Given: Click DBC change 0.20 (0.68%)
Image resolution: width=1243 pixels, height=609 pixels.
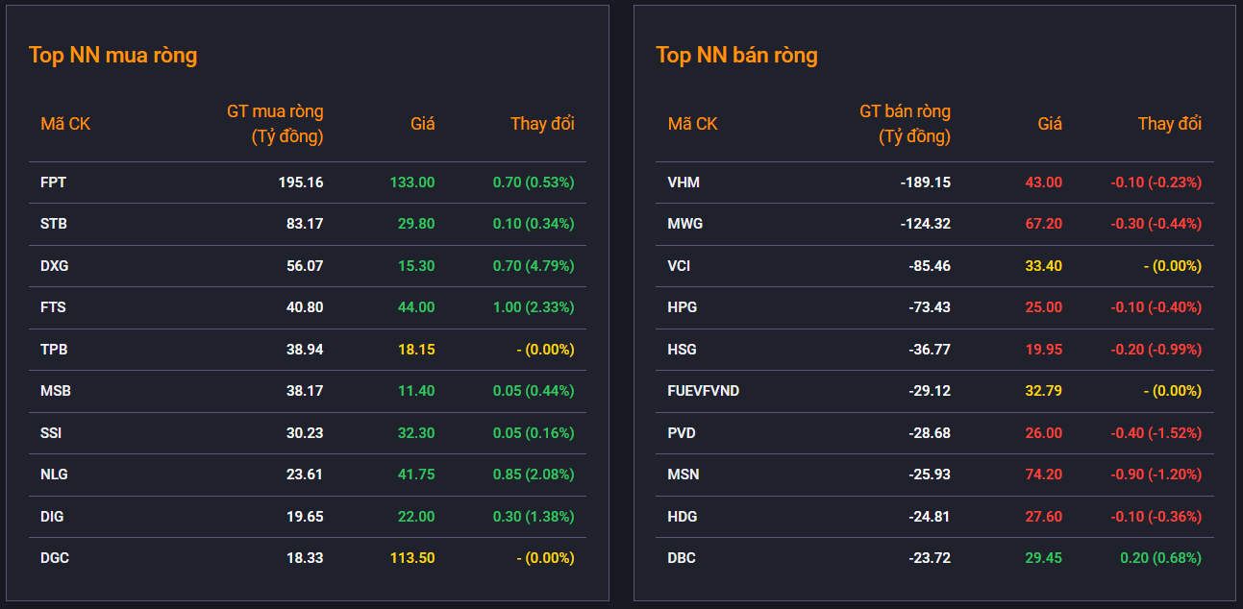Looking at the screenshot, I should pyautogui.click(x=1161, y=558).
